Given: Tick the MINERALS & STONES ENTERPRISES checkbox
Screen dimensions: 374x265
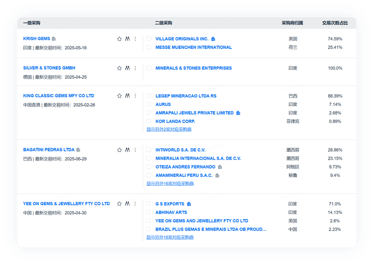Looking at the screenshot, I should [x=149, y=68].
